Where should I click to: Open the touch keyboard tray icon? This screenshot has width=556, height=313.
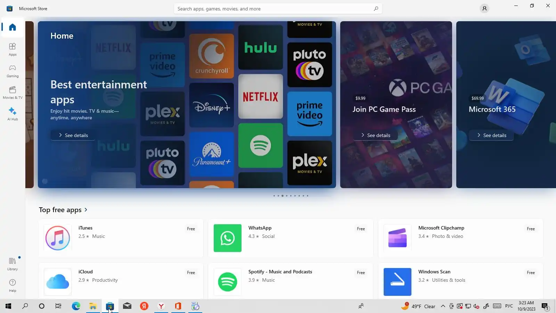497,306
